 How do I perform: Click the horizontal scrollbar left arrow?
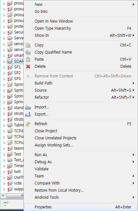click(3, 196)
